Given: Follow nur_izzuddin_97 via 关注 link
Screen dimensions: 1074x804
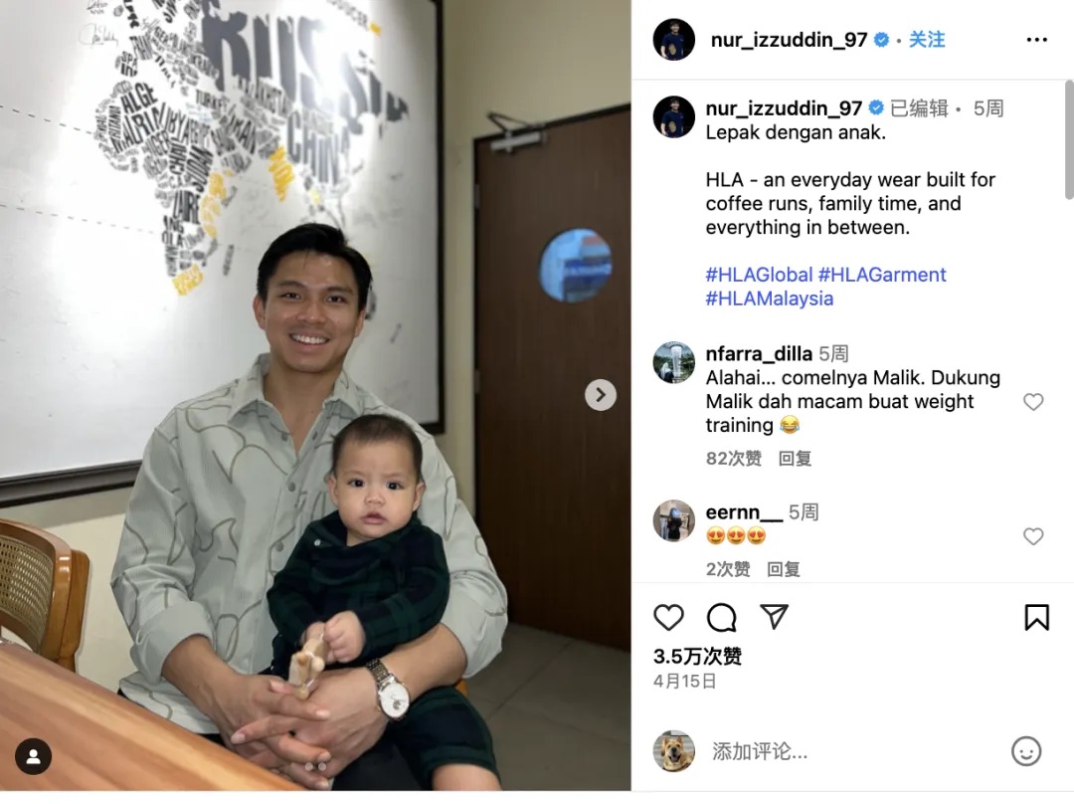Looking at the screenshot, I should [x=927, y=40].
